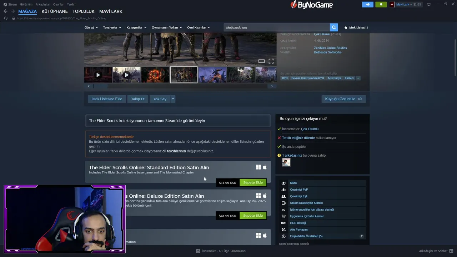View the entire Elder Scrolls collection banner

[178, 121]
